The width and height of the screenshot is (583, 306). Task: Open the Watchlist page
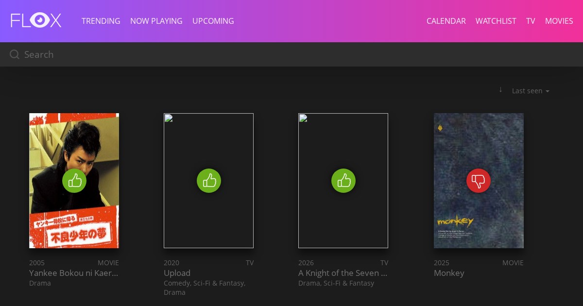[x=496, y=21]
